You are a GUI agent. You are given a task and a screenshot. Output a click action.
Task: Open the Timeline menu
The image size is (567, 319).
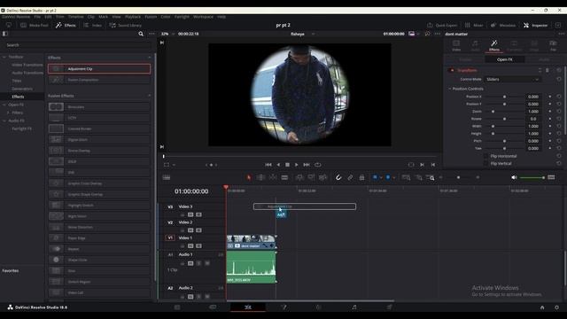click(76, 17)
